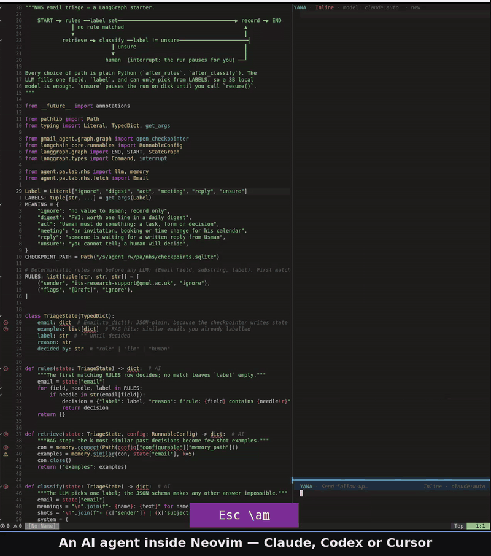The width and height of the screenshot is (491, 556).
Task: Click the error marker on the memory.connect line
Action: (6, 447)
